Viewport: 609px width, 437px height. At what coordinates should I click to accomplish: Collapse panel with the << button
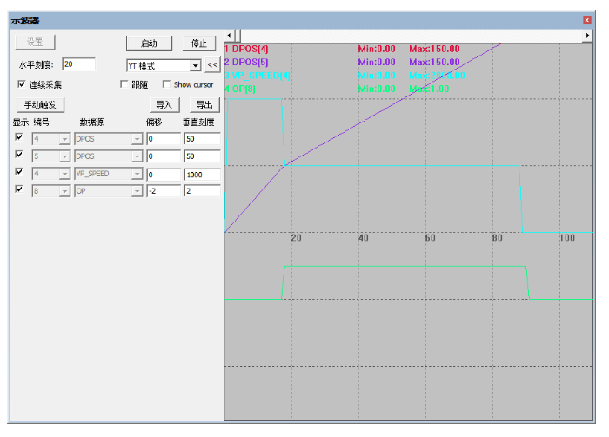tap(212, 65)
